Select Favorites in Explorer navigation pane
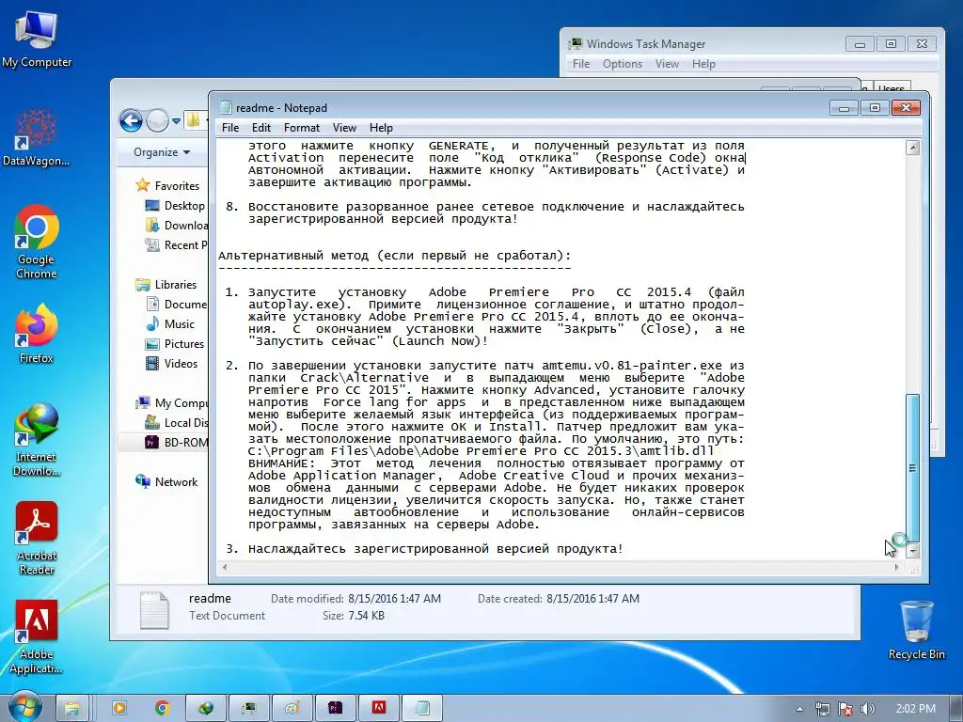The width and height of the screenshot is (963, 722). pyautogui.click(x=167, y=185)
